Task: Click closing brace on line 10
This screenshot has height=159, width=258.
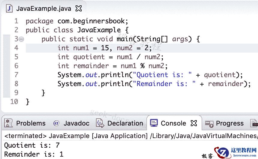Action: [x=28, y=102]
